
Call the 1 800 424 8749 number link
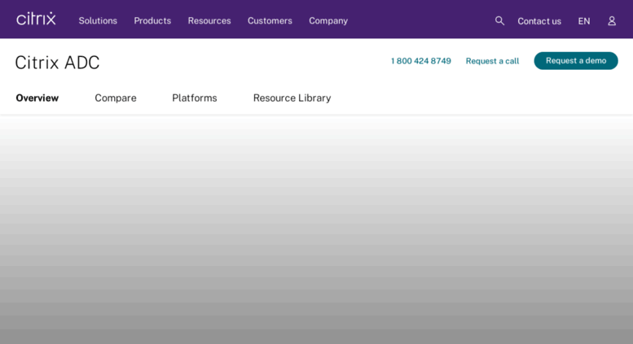420,61
